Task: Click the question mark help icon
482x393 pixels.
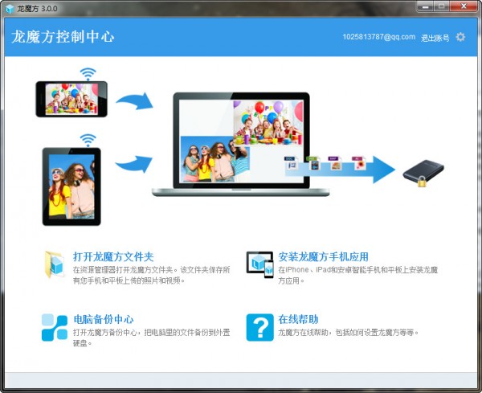Action: pos(259,327)
